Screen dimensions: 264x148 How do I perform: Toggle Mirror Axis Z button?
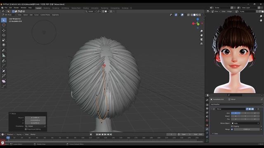[x=255, y=113]
